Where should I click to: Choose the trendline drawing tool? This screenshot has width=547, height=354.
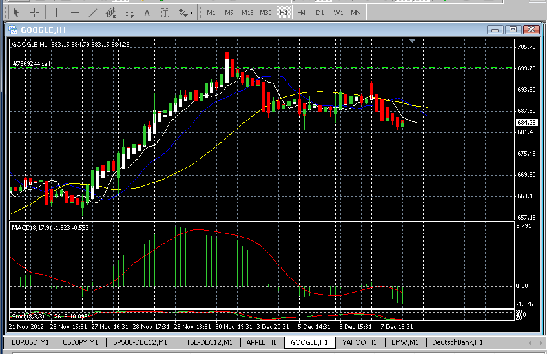coord(93,12)
